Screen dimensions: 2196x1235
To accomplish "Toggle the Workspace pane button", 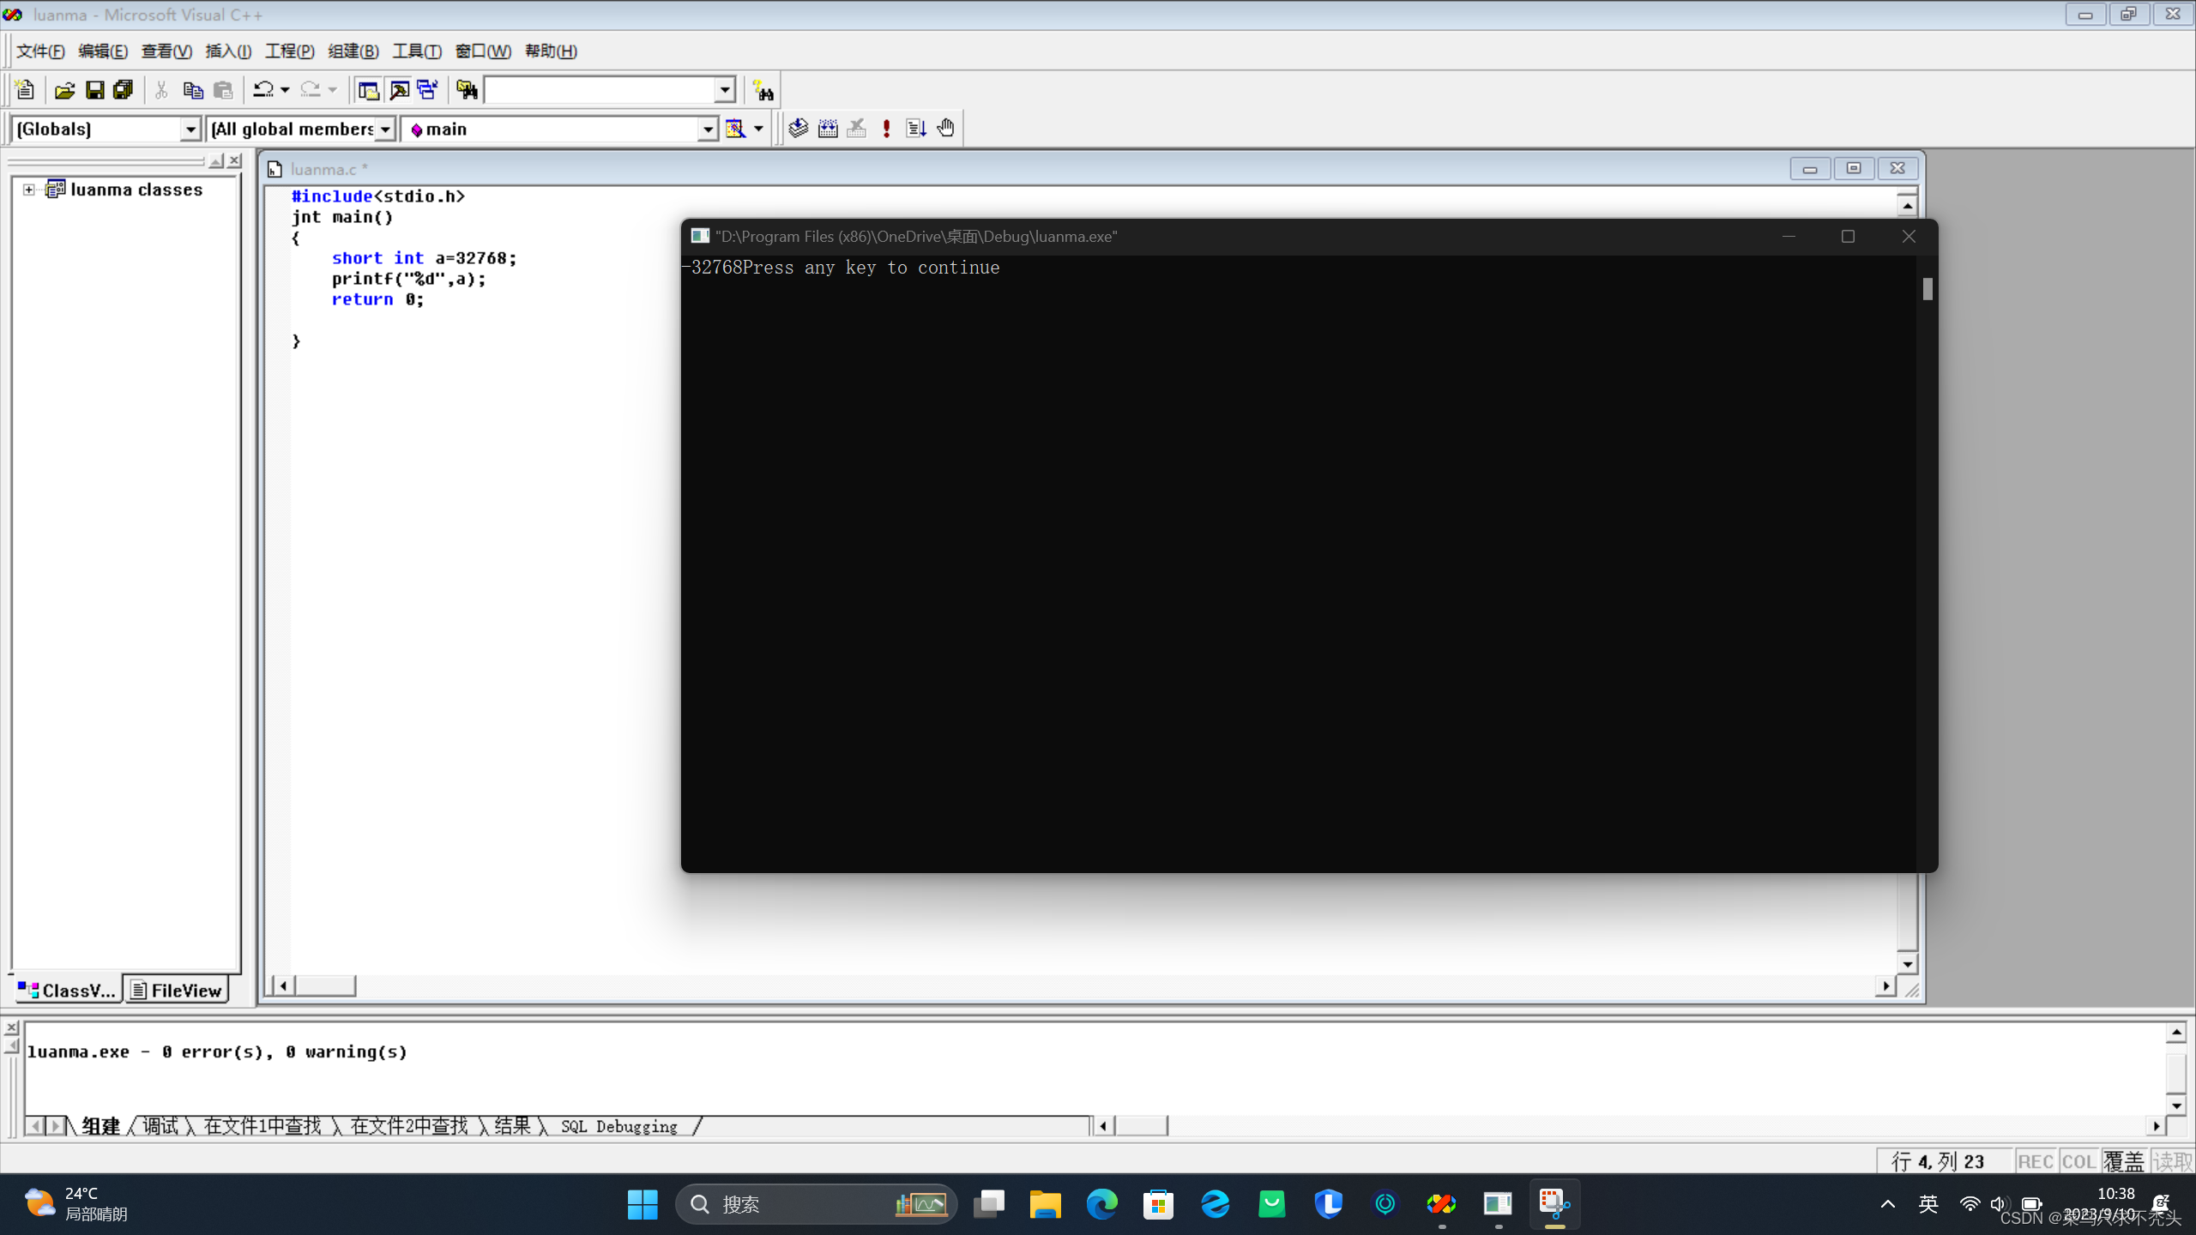I will pyautogui.click(x=368, y=90).
